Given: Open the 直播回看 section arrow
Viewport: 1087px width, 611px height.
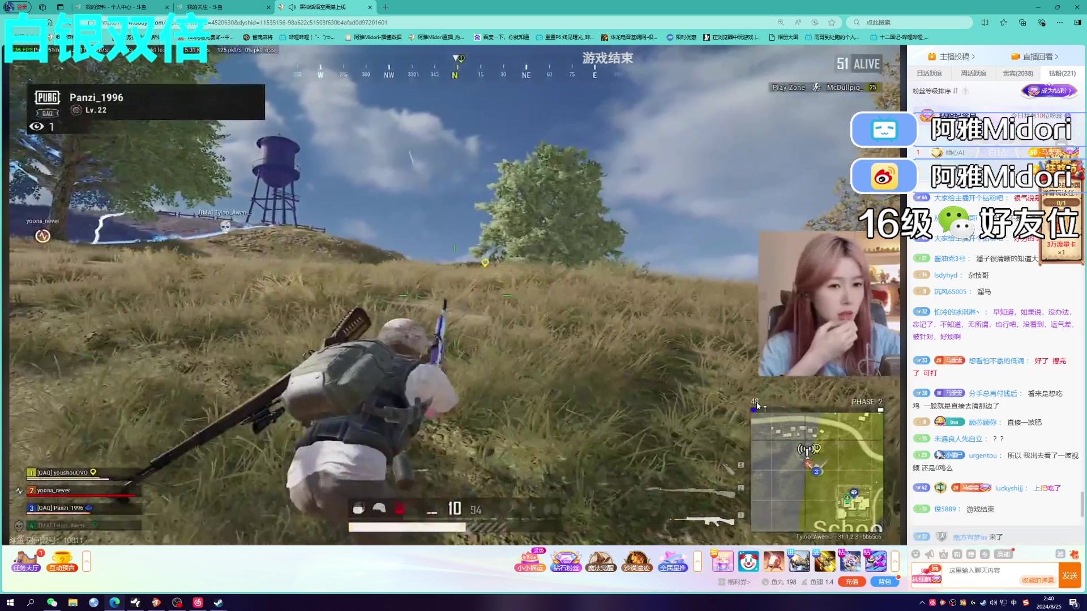Looking at the screenshot, I should [x=1056, y=57].
